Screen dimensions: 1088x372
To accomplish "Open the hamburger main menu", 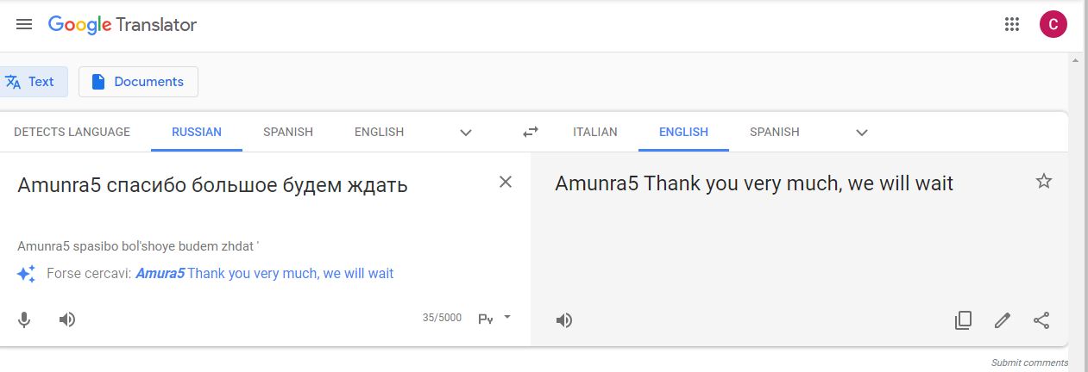I will coord(24,24).
